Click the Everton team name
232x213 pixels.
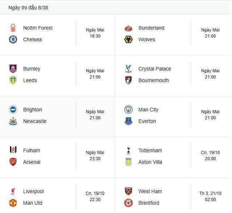[147, 121]
